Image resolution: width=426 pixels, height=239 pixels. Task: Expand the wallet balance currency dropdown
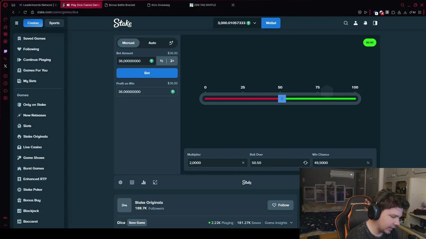pos(255,23)
